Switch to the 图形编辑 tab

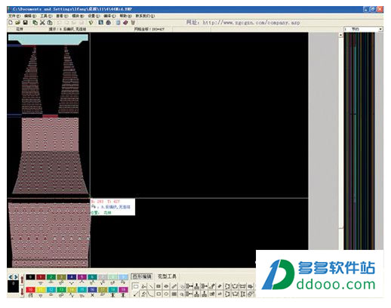point(142,276)
